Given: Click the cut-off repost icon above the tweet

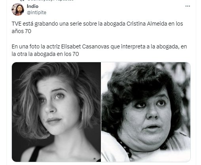Looking at the screenshot, I should pyautogui.click(x=23, y=0).
